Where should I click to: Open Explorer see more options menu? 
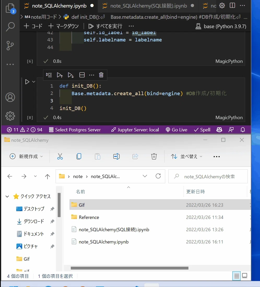click(x=217, y=157)
